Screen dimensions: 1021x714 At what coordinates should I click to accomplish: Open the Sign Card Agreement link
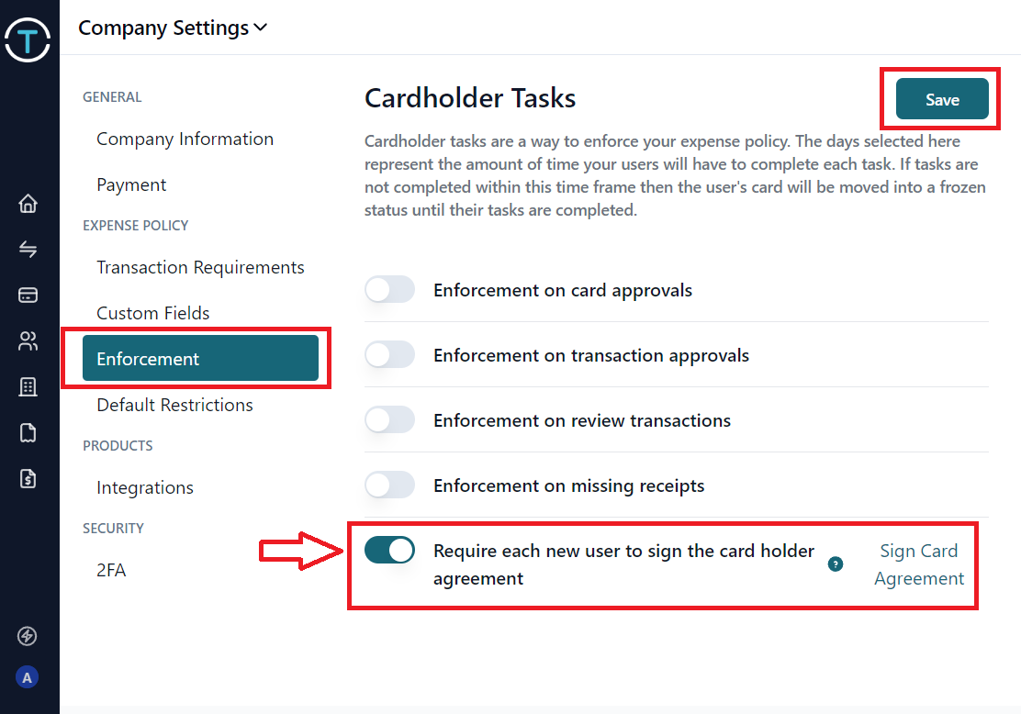[919, 564]
